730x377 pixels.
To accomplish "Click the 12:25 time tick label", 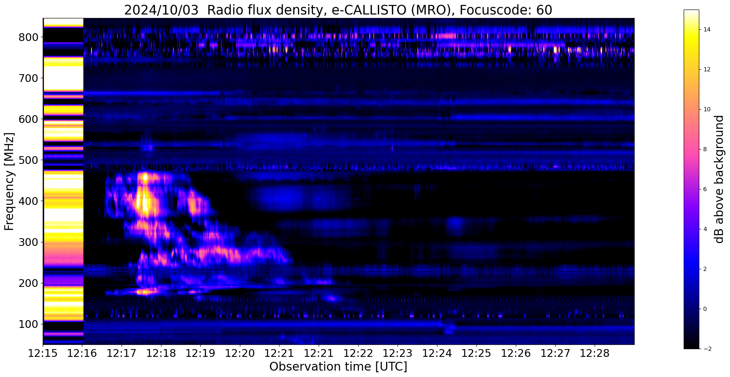I will [x=477, y=353].
